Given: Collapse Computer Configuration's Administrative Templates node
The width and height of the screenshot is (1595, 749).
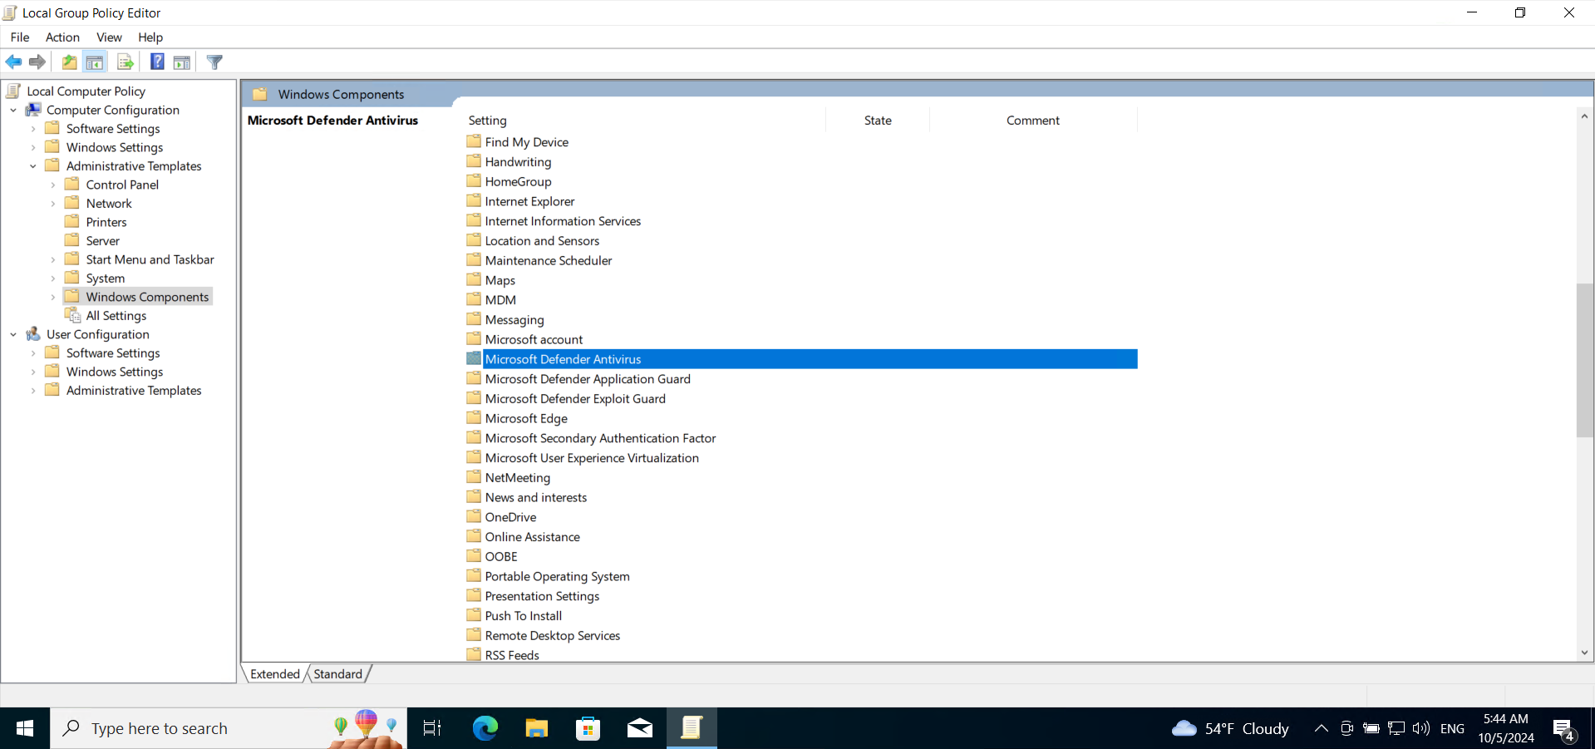Looking at the screenshot, I should tap(33, 166).
